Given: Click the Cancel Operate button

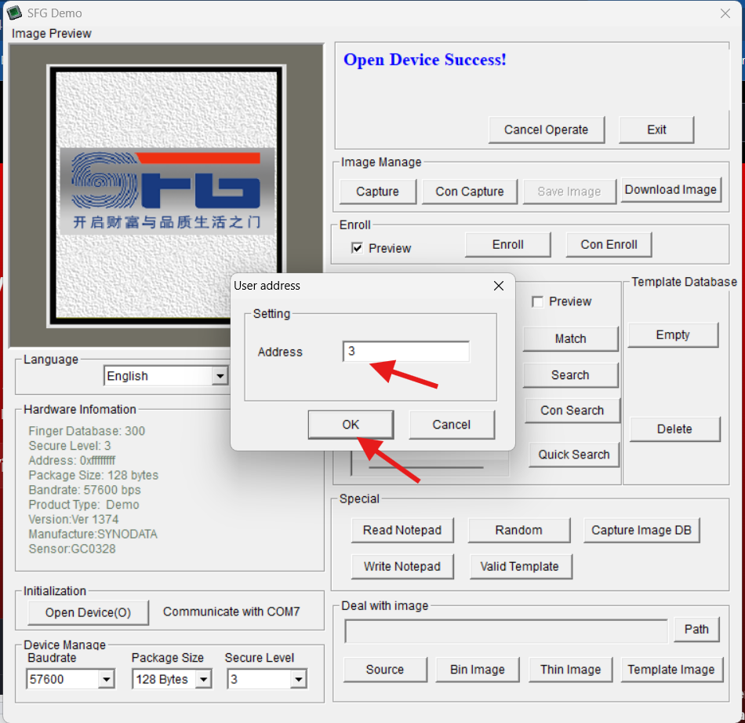Looking at the screenshot, I should point(547,130).
